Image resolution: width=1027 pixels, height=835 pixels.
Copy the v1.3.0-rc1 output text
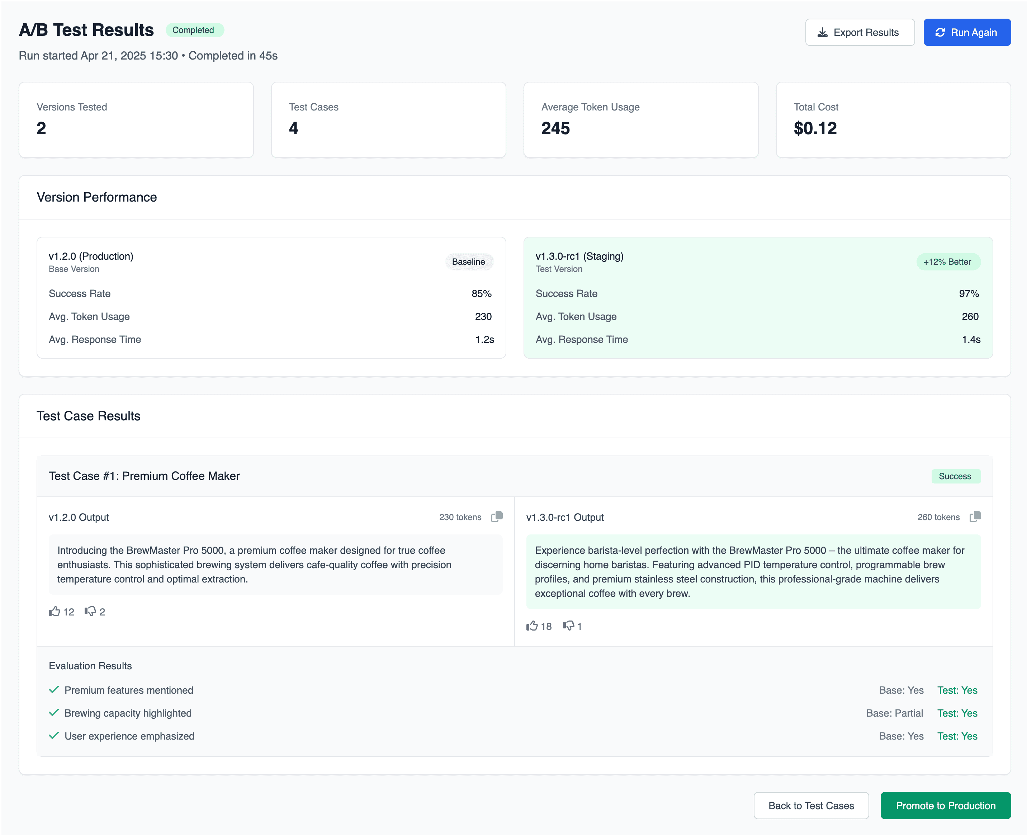click(x=975, y=516)
